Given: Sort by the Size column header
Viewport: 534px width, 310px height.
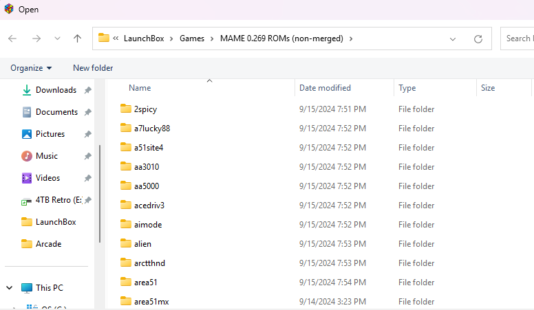Looking at the screenshot, I should [x=488, y=88].
